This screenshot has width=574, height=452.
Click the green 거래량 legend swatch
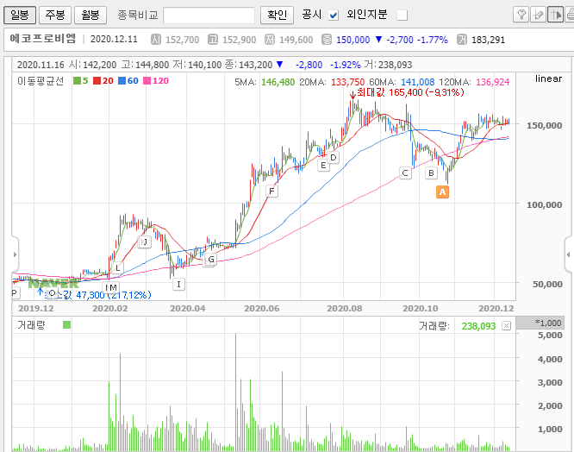click(x=66, y=325)
